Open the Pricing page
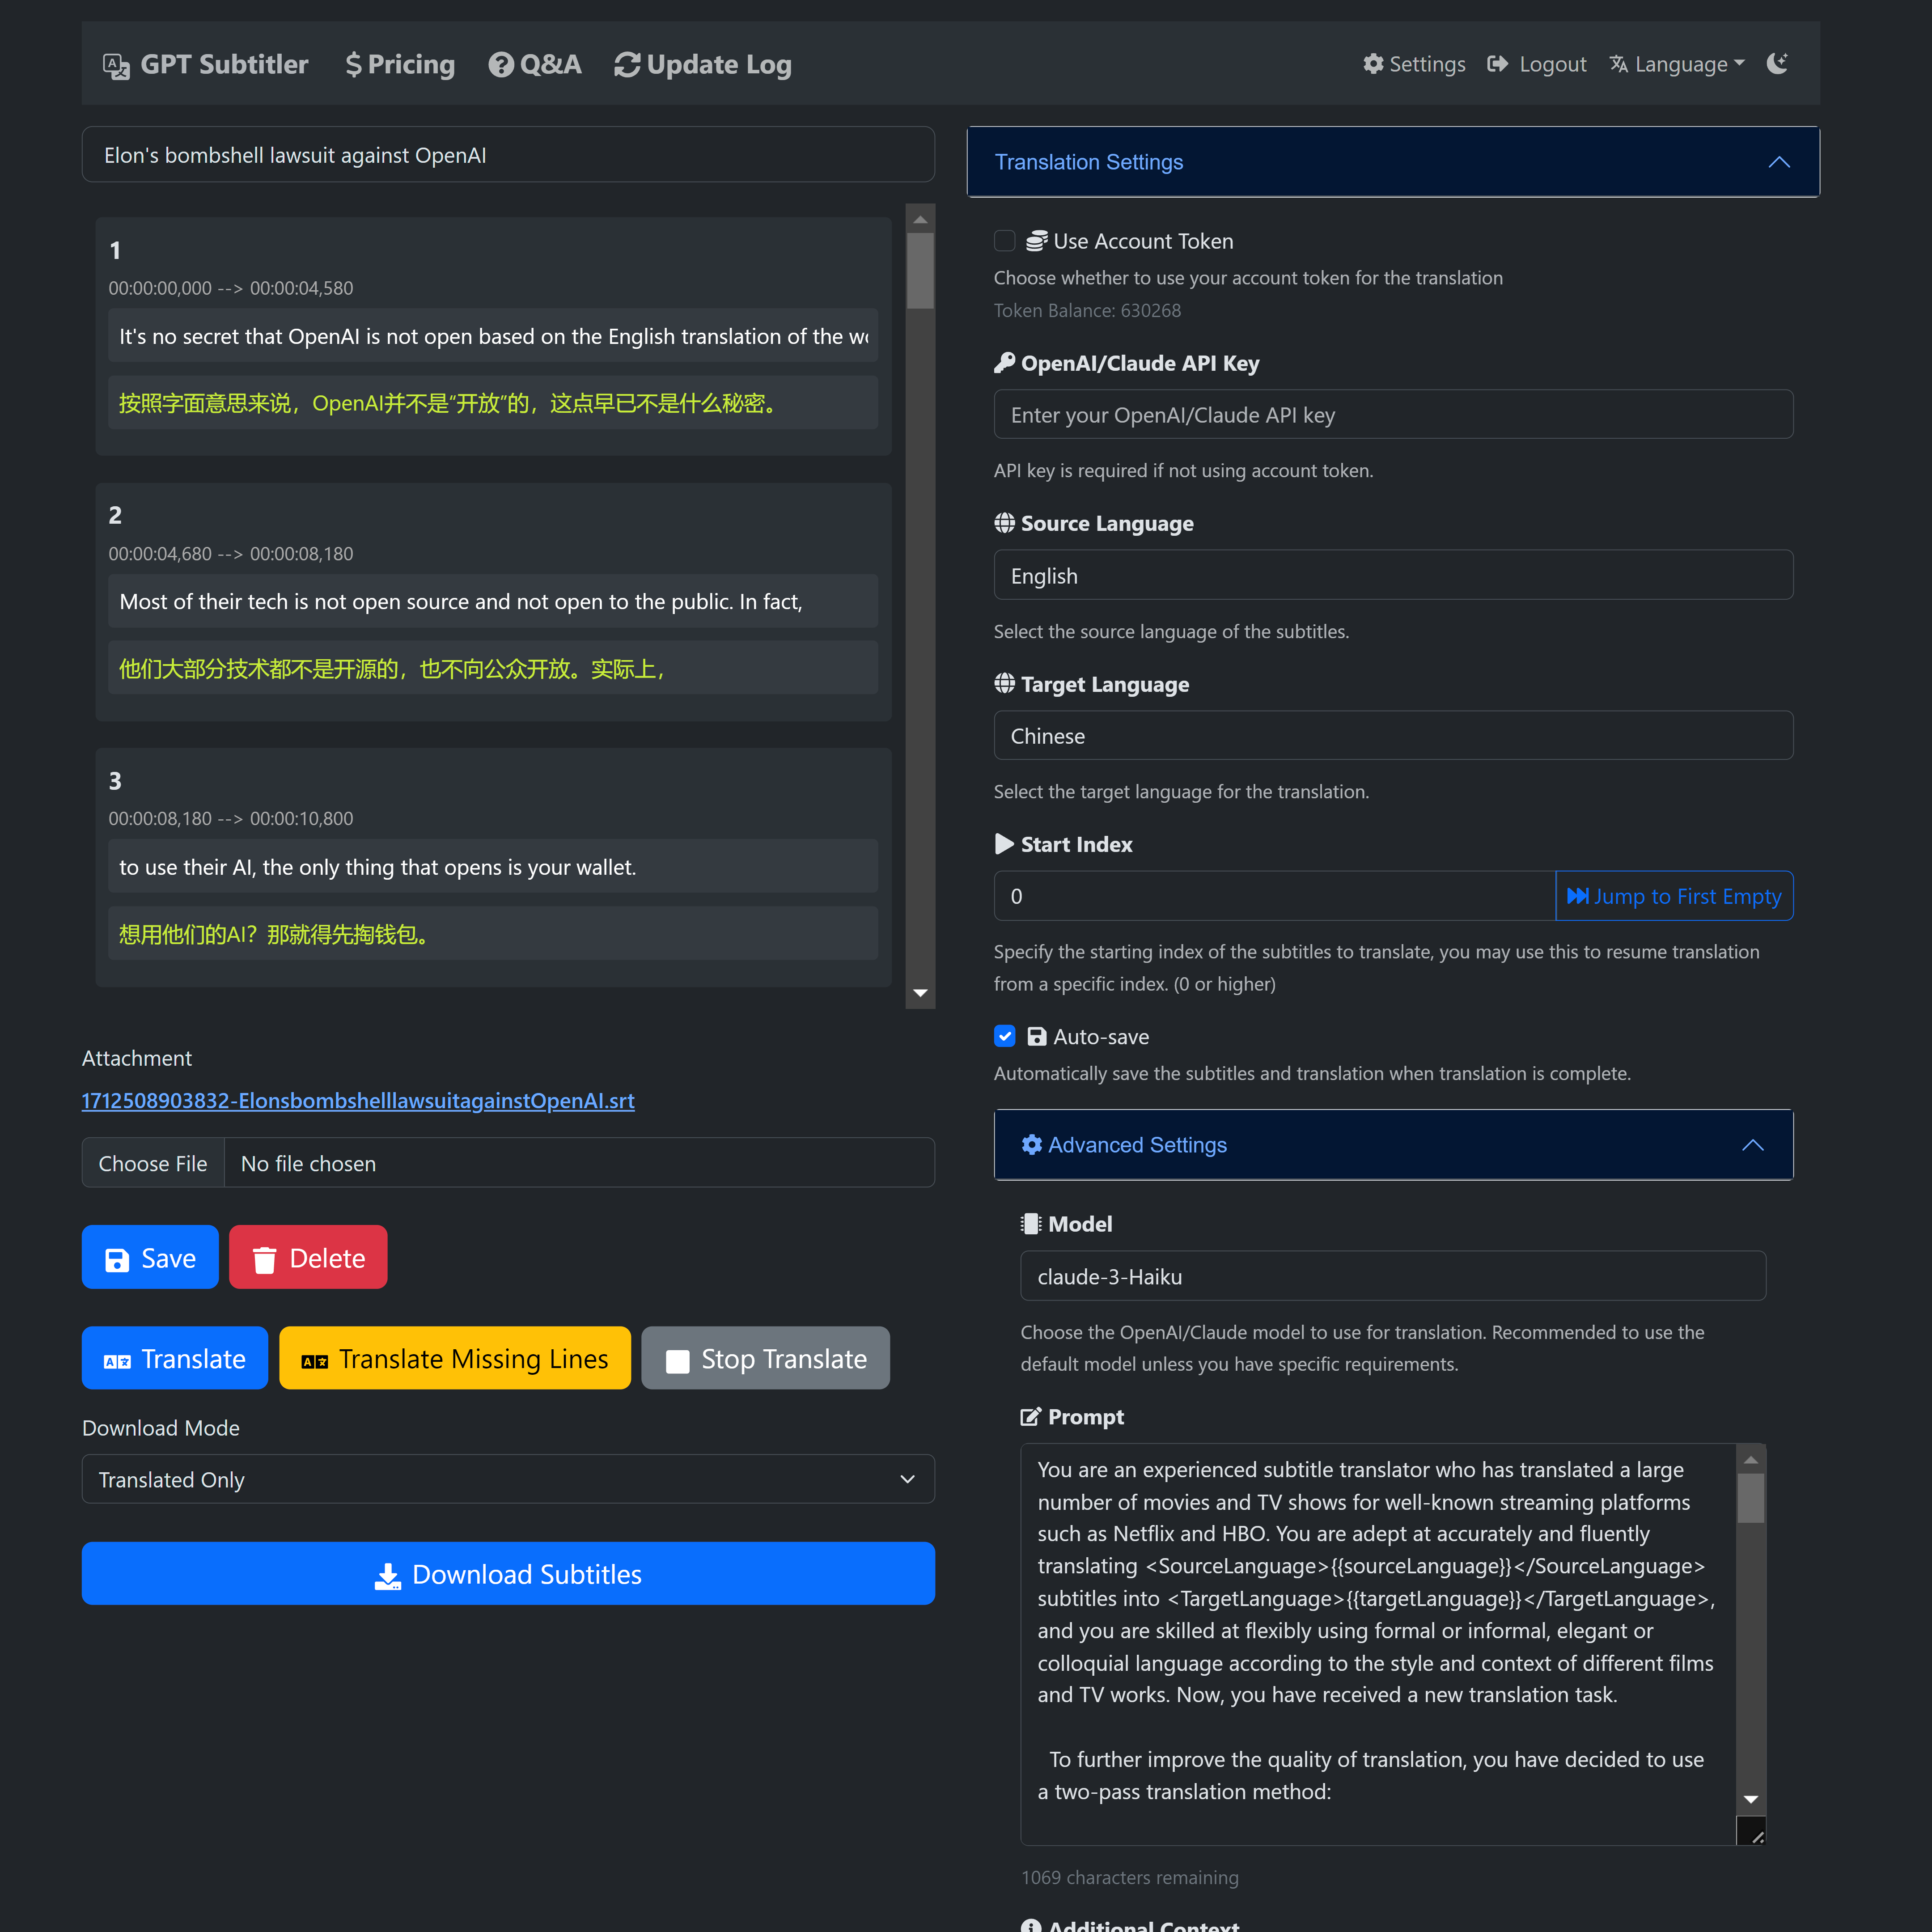This screenshot has height=1932, width=1932. [x=400, y=65]
